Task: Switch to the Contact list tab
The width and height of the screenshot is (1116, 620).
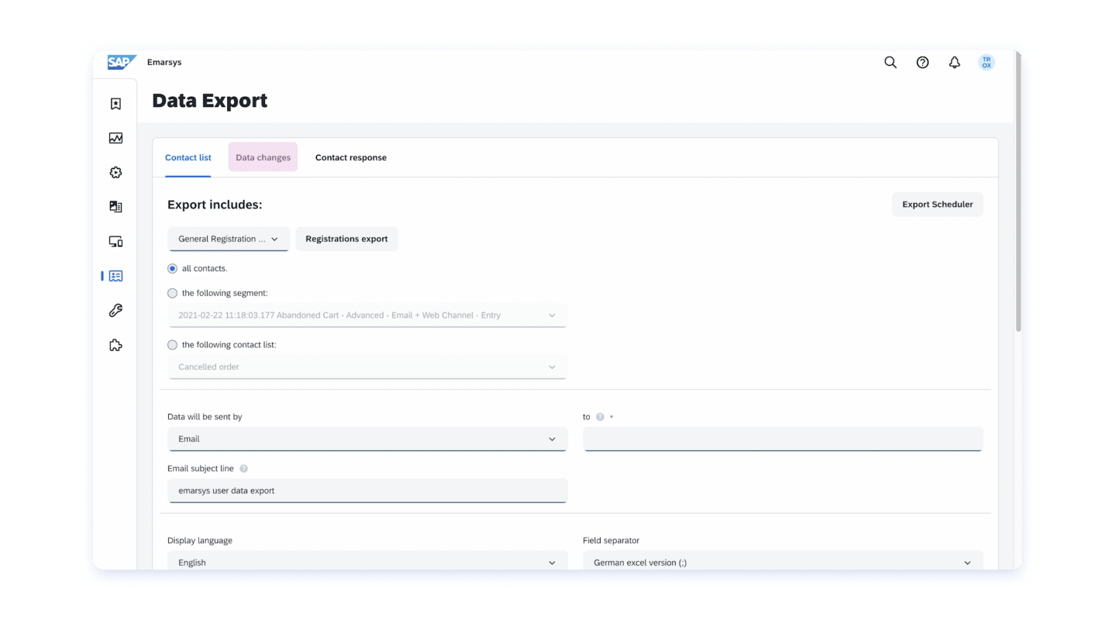Action: tap(188, 158)
